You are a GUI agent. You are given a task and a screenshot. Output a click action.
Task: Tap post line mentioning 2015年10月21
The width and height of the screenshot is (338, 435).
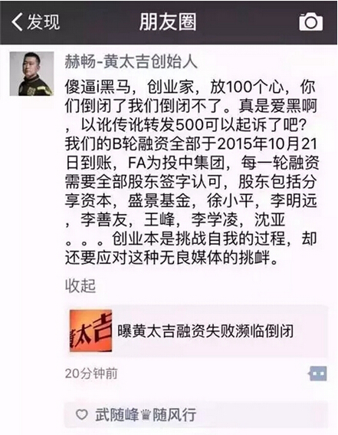point(191,143)
